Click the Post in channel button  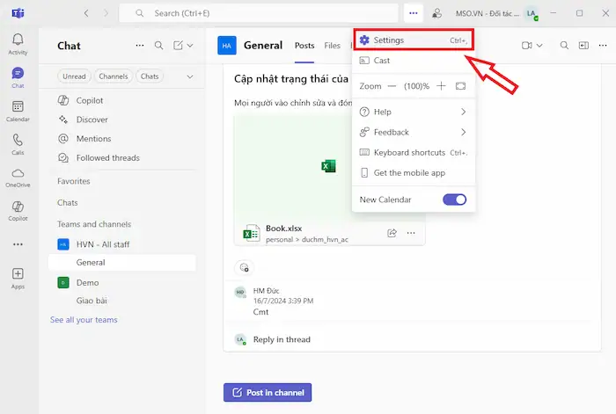(x=268, y=392)
